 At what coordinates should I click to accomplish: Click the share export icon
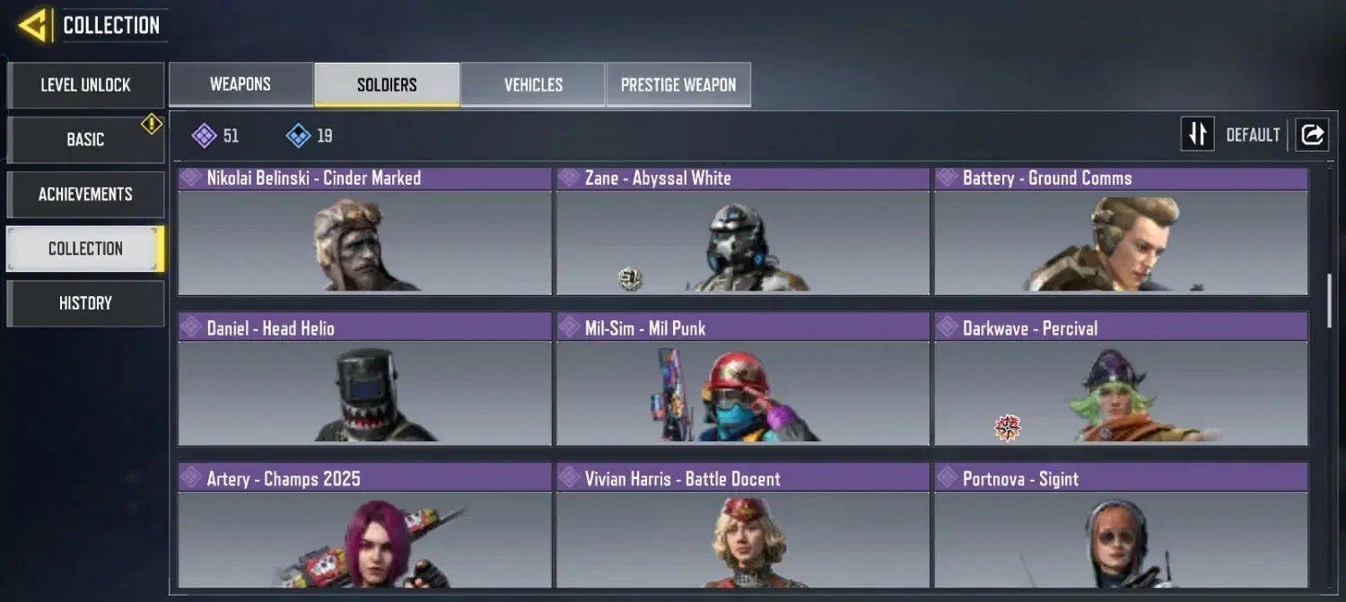click(1311, 135)
